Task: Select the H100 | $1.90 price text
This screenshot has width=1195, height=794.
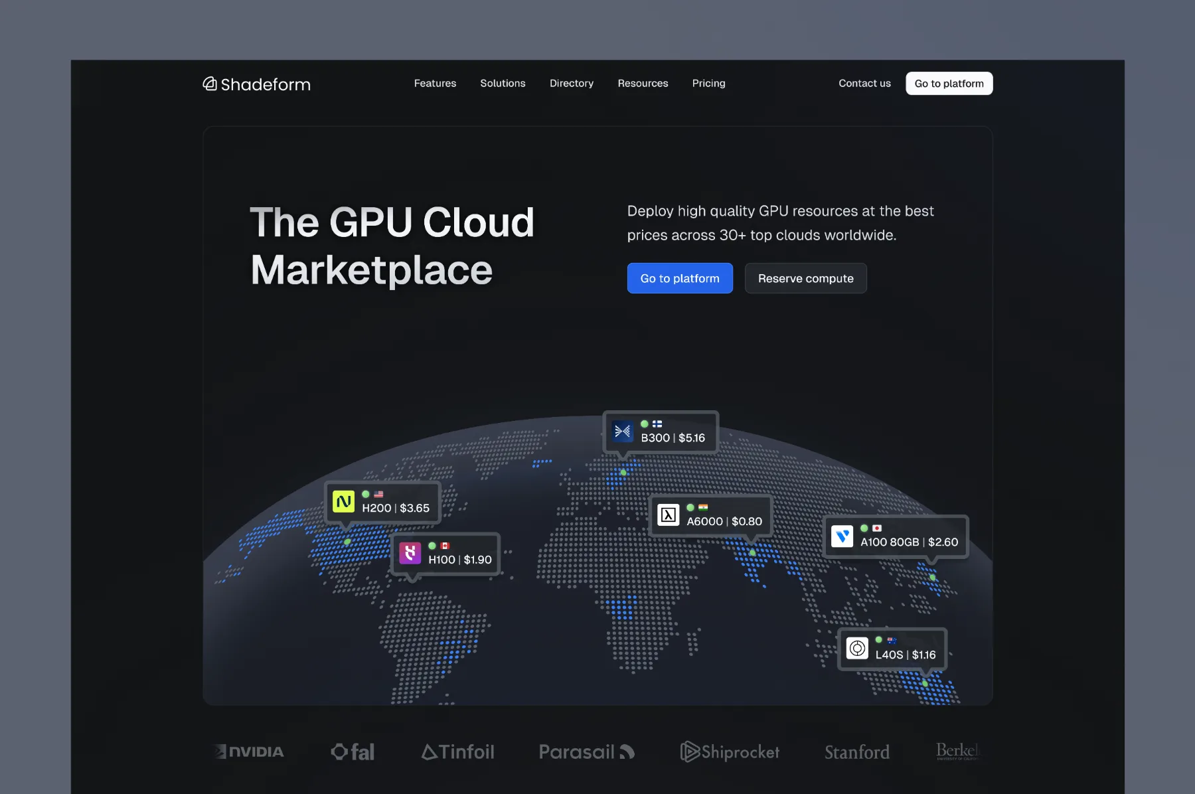Action: [460, 560]
